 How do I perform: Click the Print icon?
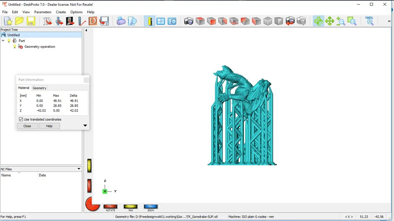click(x=121, y=21)
